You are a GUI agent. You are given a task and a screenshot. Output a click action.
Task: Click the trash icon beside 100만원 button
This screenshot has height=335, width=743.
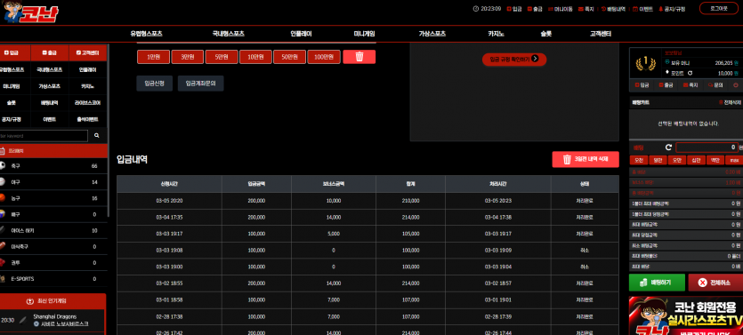point(359,57)
